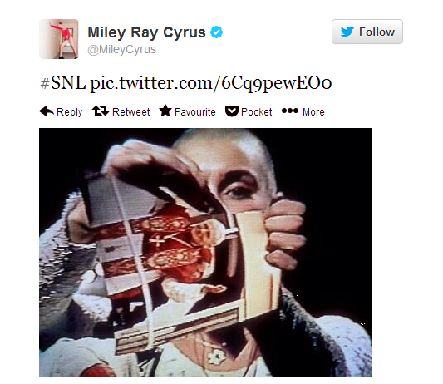Click the Reply text label
This screenshot has height=384, width=443.
(x=70, y=112)
